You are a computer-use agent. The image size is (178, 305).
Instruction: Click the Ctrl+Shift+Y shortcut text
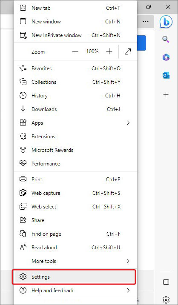click(x=106, y=82)
